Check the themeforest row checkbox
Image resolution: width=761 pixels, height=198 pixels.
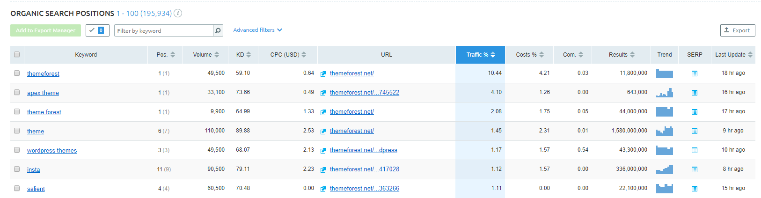click(x=17, y=73)
